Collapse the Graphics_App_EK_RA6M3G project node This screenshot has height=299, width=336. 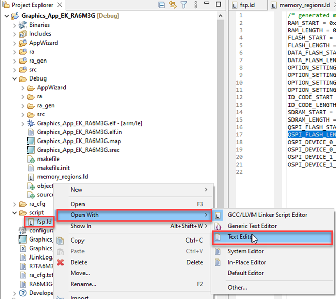(7, 16)
